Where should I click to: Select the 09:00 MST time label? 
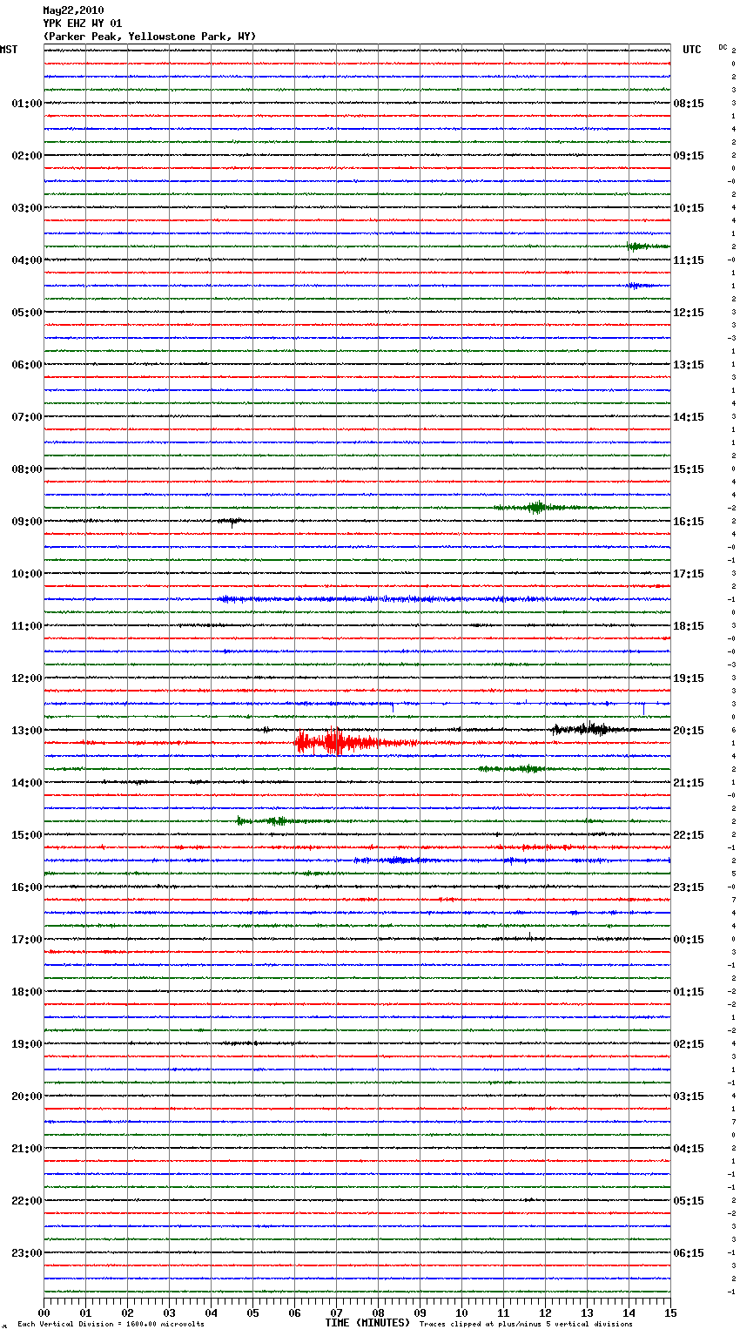tap(27, 522)
